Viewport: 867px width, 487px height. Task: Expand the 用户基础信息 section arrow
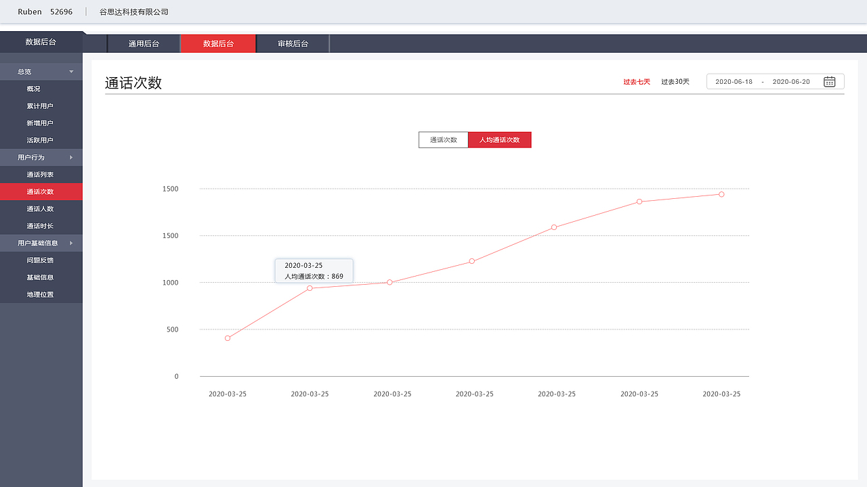(x=71, y=243)
